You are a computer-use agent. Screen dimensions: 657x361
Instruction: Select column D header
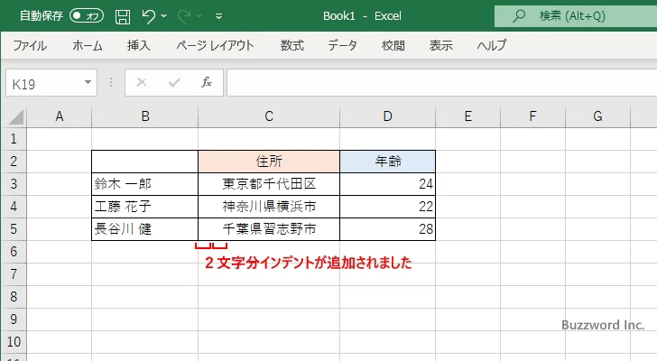click(x=387, y=116)
